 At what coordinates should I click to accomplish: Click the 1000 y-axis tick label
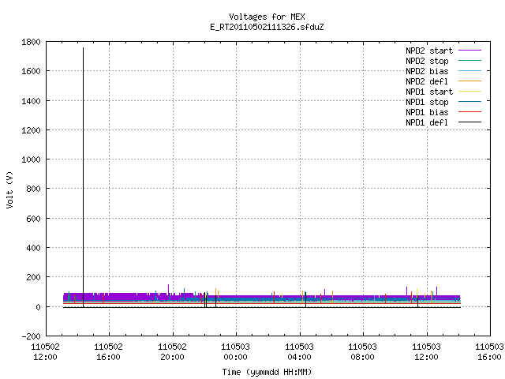(31, 159)
